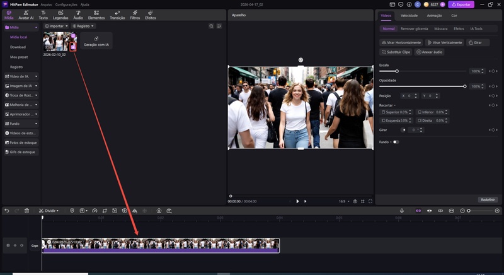Image resolution: width=504 pixels, height=275 pixels.
Task: Click the zoom out timeline minus icon
Action: [462, 211]
